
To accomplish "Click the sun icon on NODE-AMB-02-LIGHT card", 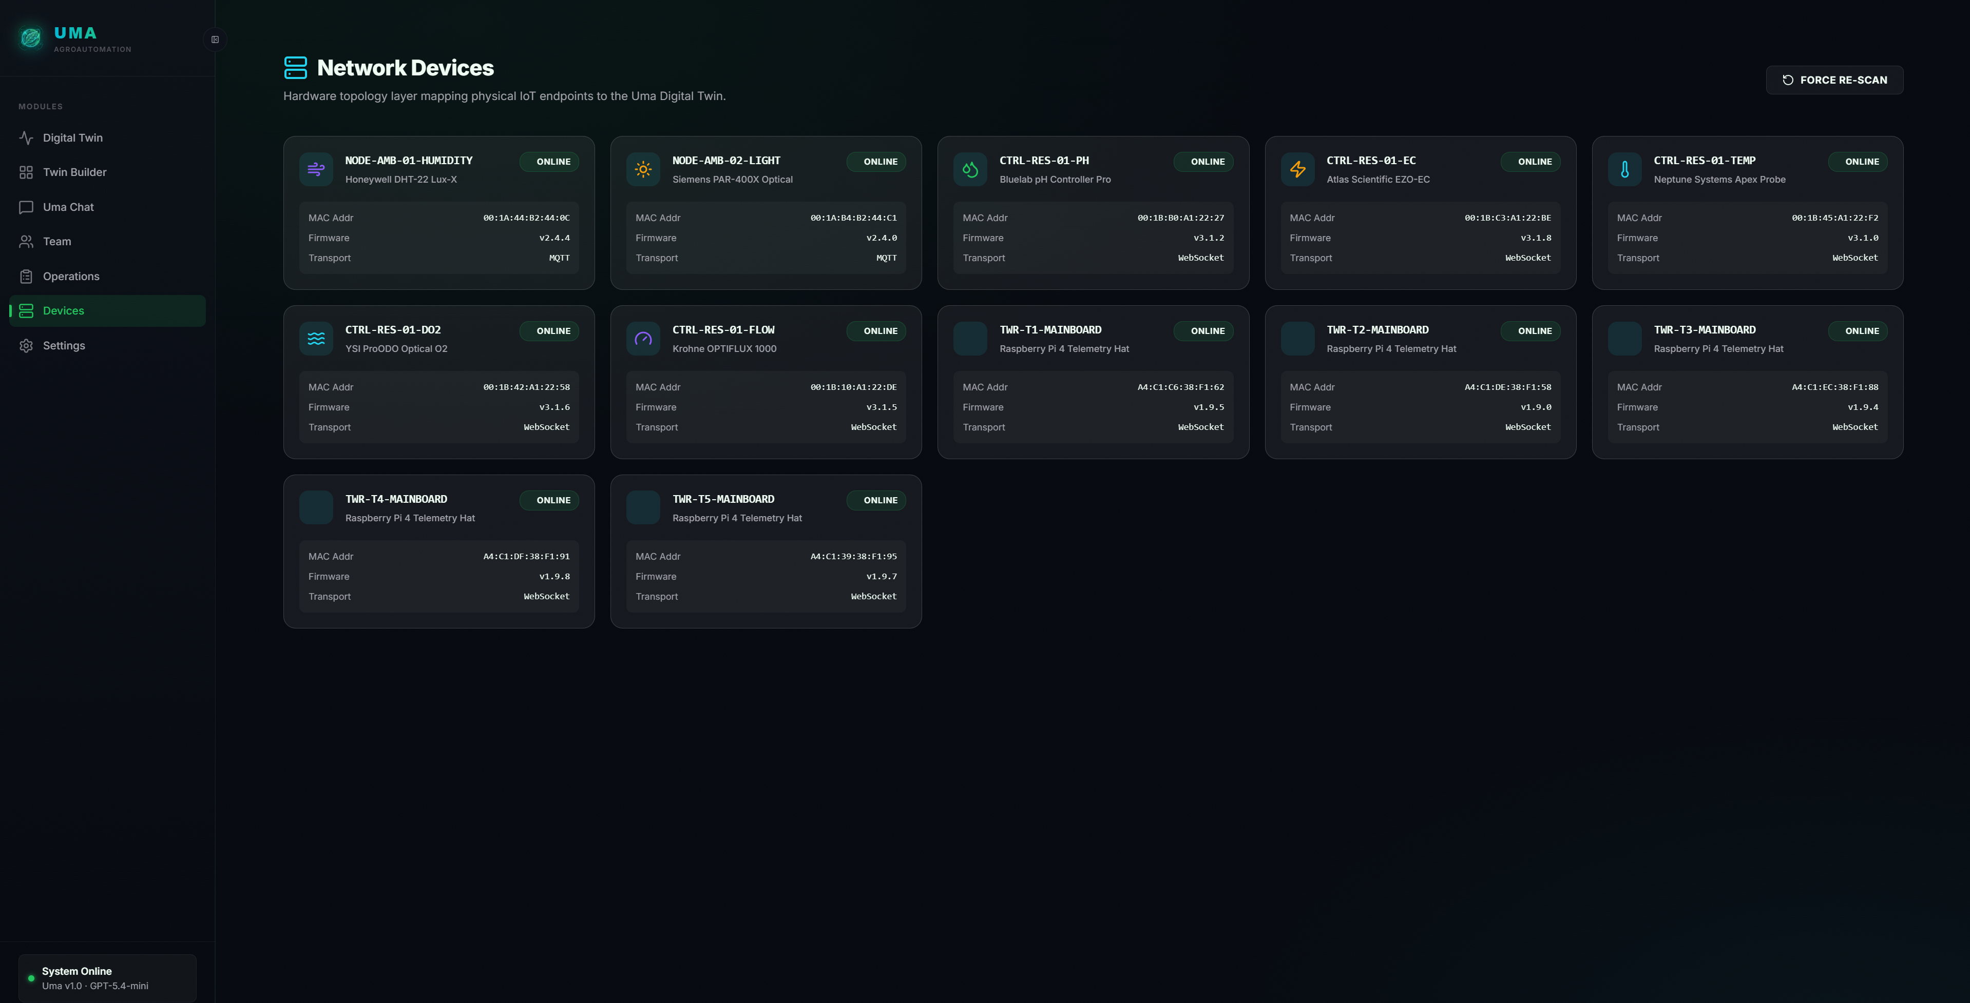I will click(643, 169).
